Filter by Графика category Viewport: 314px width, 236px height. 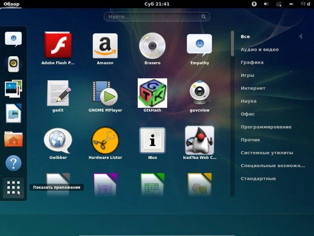click(x=252, y=63)
